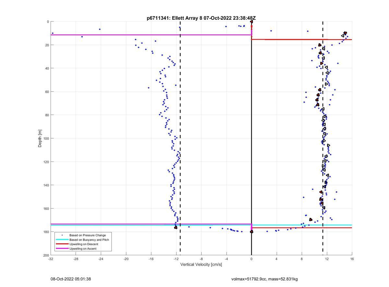Click the magenta line sample in legend

point(62,249)
